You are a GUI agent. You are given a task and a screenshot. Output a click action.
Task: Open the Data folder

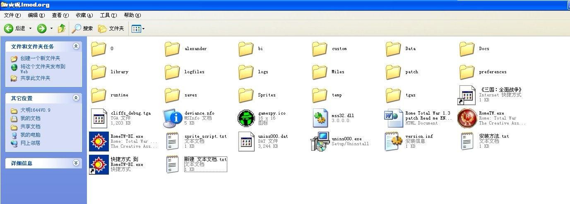pos(394,49)
